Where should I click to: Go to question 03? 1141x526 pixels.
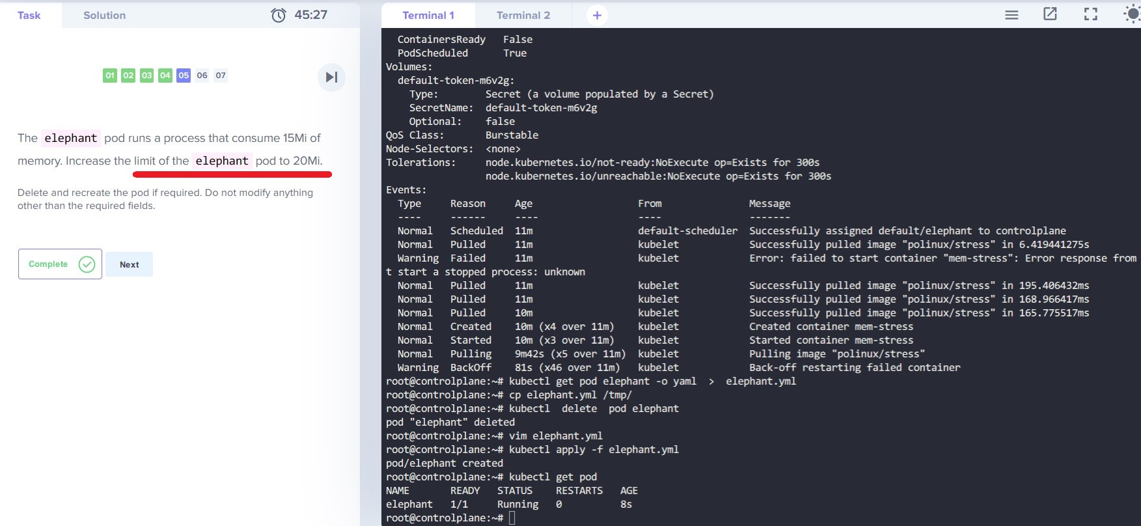pyautogui.click(x=147, y=76)
